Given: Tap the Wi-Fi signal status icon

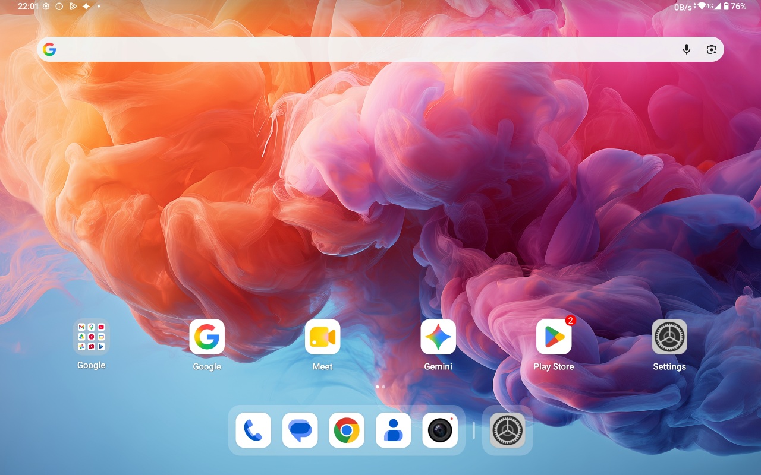Looking at the screenshot, I should point(702,6).
